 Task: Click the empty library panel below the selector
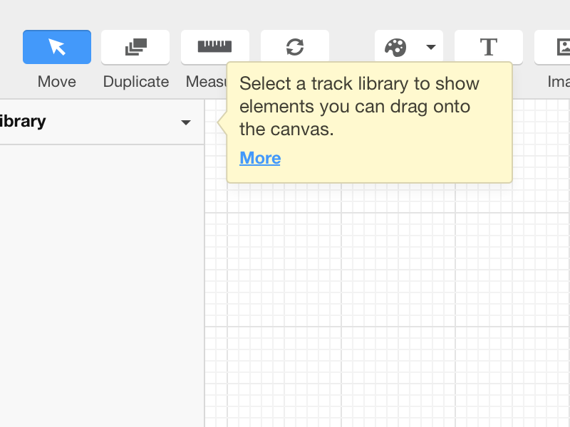[100, 285]
